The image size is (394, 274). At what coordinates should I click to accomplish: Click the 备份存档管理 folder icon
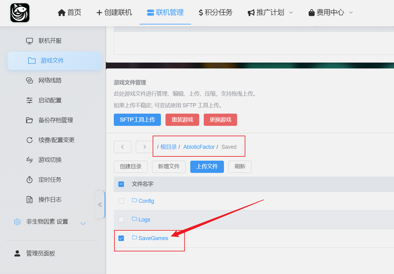click(x=29, y=120)
